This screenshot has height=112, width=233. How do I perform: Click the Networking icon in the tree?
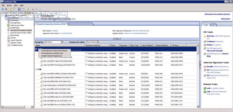[x=9, y=35]
